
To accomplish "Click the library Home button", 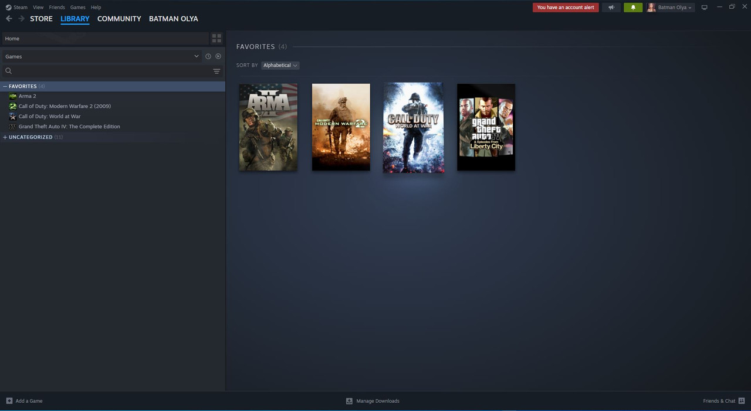I will 105,39.
